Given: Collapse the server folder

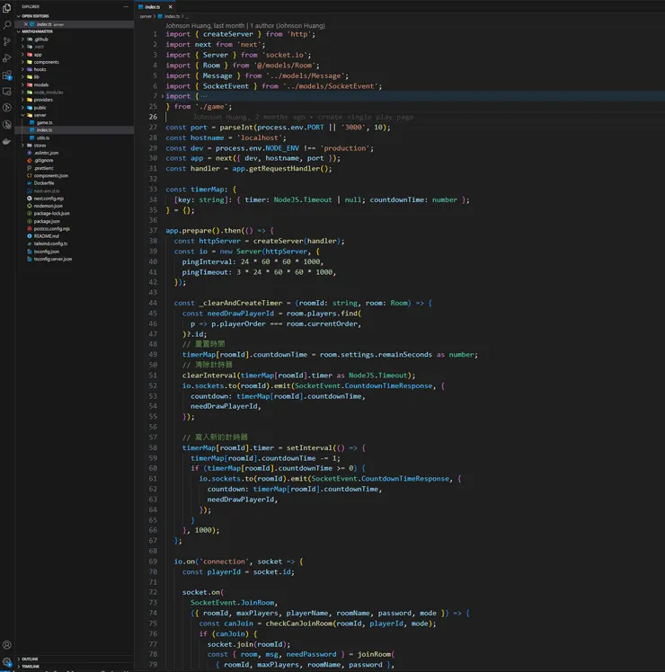Looking at the screenshot, I should click(x=40, y=115).
